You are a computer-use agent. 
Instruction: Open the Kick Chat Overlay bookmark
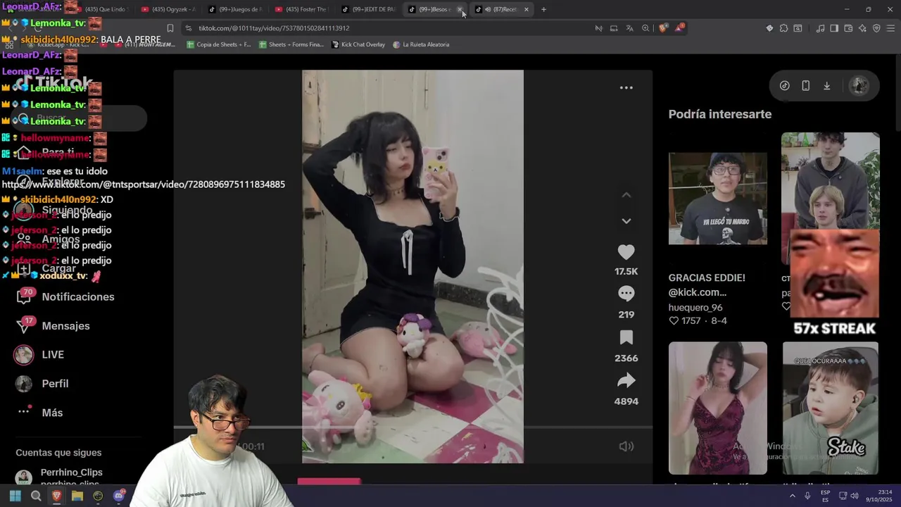358,44
